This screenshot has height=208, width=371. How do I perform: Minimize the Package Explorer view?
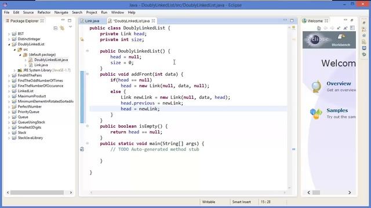63,20
